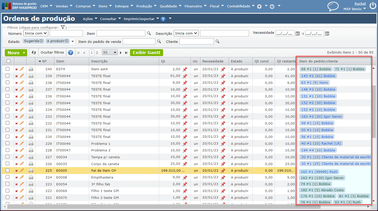Screen dimensions: 378x211
Task: Click the filter funnel configuration icon
Action: pyautogui.click(x=63, y=27)
